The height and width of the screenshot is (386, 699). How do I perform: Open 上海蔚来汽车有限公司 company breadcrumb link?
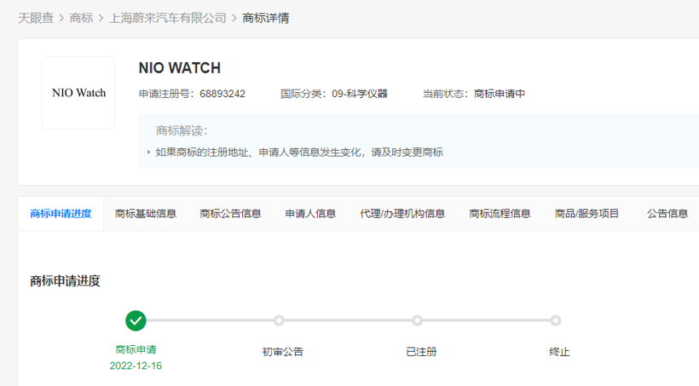point(168,17)
